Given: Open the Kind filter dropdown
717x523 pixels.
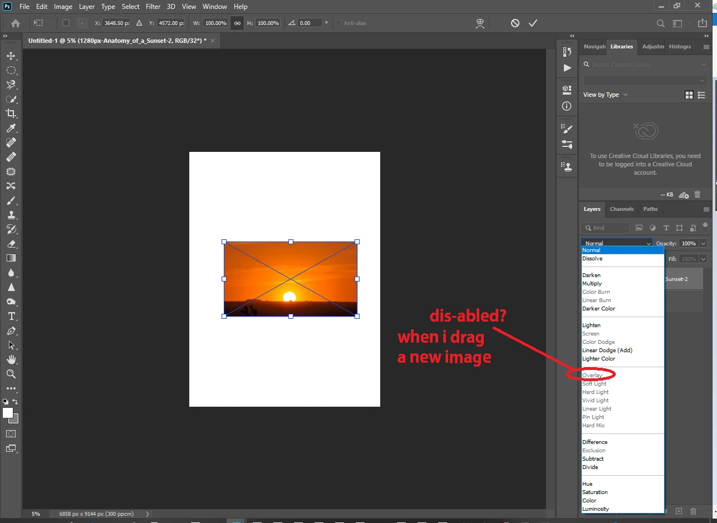Looking at the screenshot, I should point(605,228).
